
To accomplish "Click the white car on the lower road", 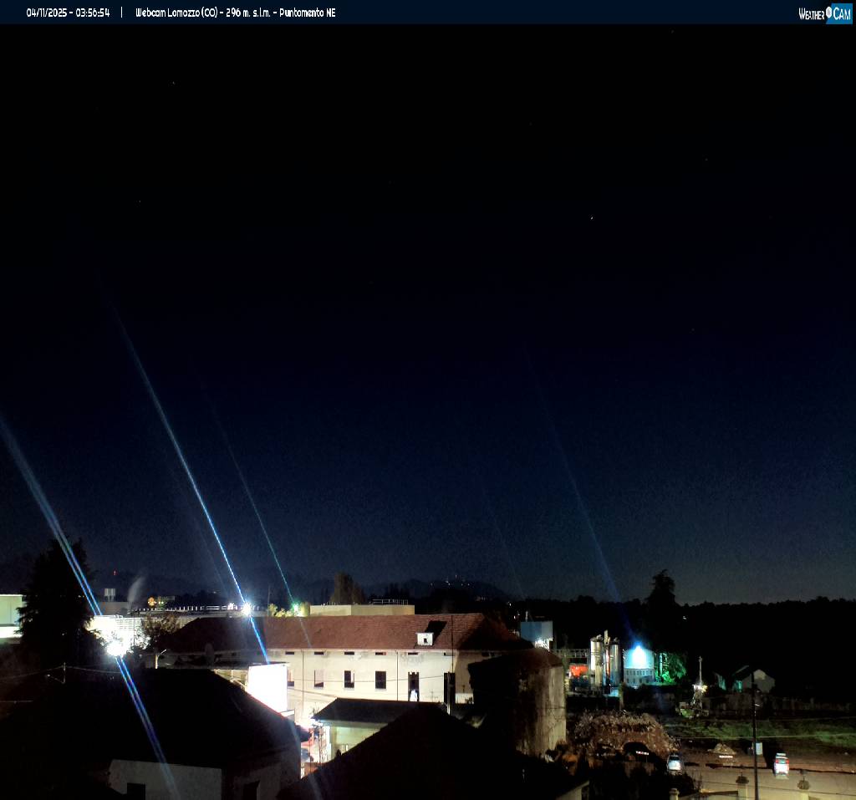I will (782, 765).
